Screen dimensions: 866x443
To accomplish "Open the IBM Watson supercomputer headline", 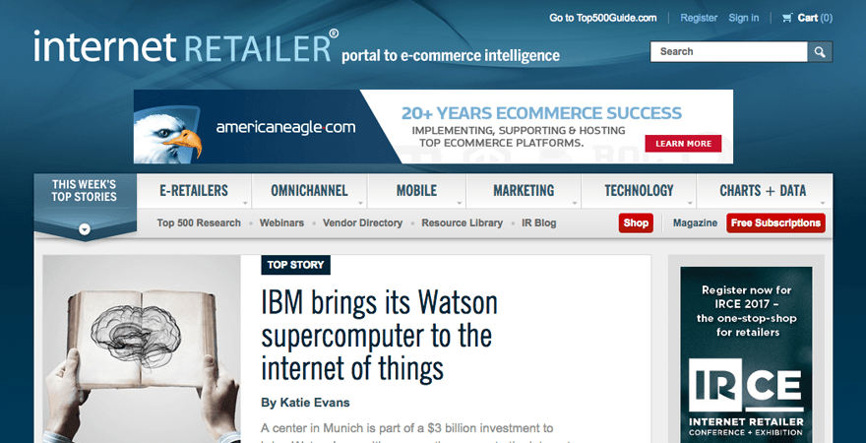I will pyautogui.click(x=379, y=335).
